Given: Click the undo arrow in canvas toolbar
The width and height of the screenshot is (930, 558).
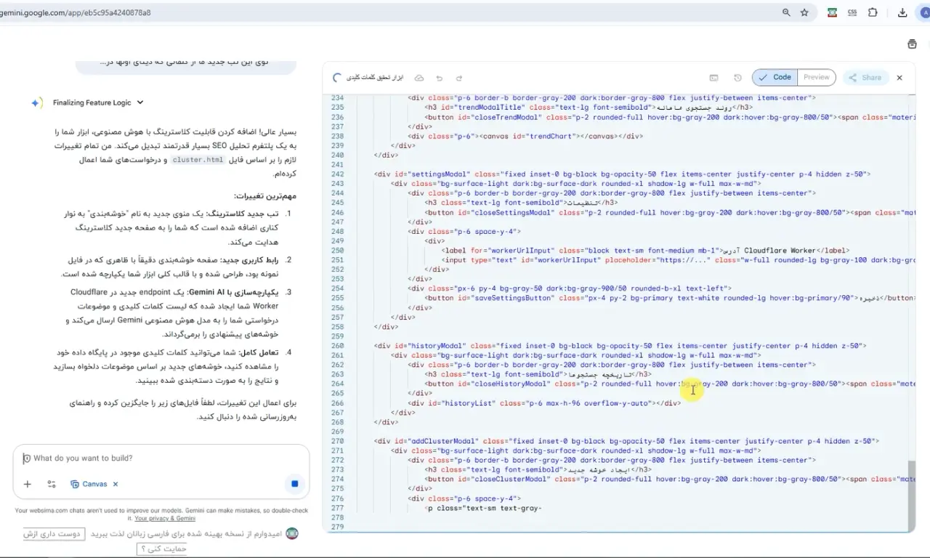Looking at the screenshot, I should click(x=439, y=78).
